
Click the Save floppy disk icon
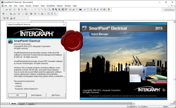coord(10,10)
